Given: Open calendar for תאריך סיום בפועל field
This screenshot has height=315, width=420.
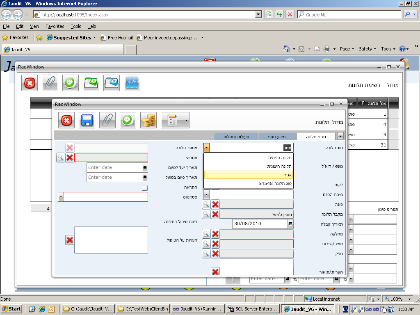Looking at the screenshot, I should point(145,177).
